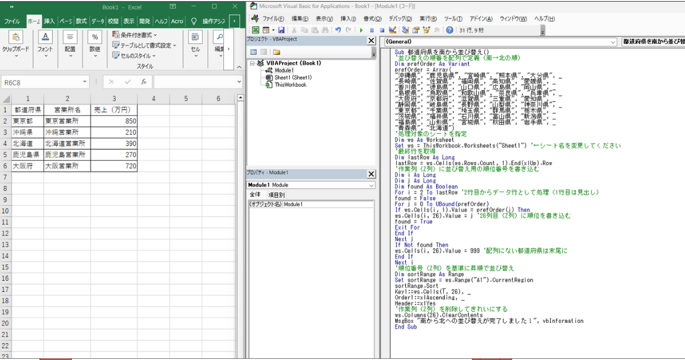Select the 項目別 tab in Properties panel
Image resolution: width=685 pixels, height=360 pixels.
[x=277, y=195]
